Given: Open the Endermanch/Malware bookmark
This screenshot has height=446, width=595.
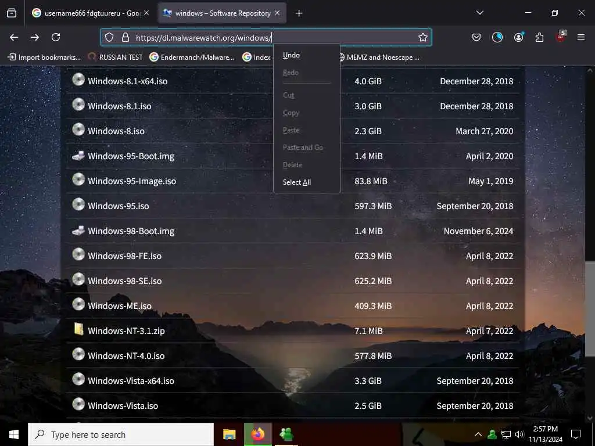Looking at the screenshot, I should [192, 57].
